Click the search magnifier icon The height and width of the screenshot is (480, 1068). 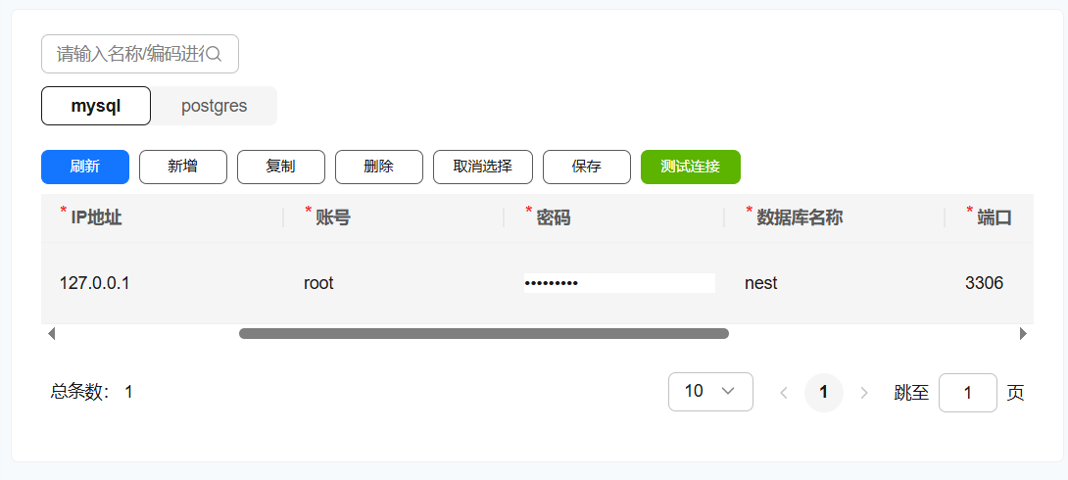coord(214,54)
